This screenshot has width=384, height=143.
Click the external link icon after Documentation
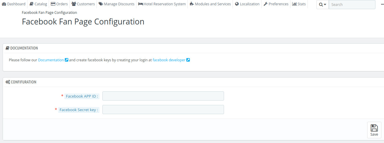[66, 60]
